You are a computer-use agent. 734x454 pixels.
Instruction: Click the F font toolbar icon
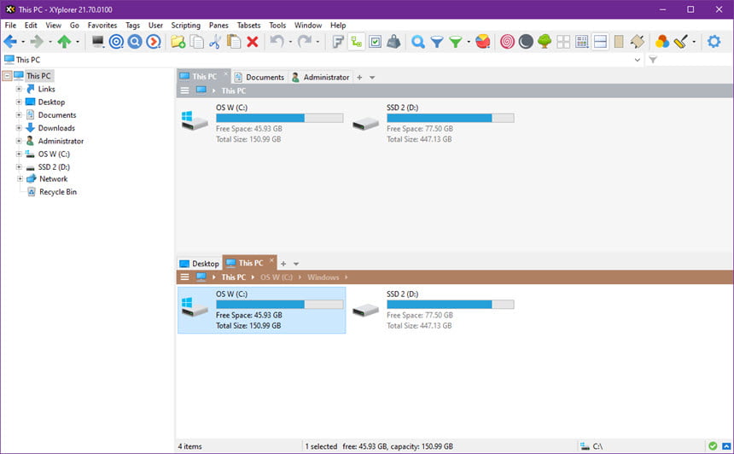(x=337, y=42)
